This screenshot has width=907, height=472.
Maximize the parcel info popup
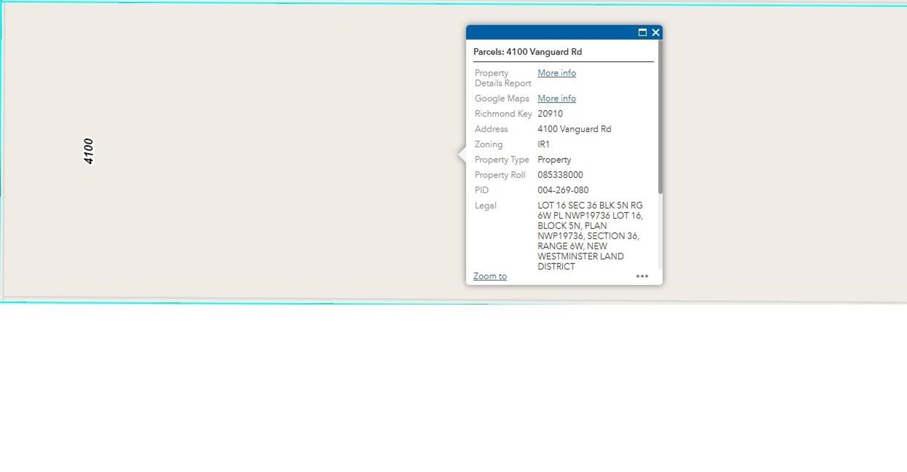tap(642, 33)
